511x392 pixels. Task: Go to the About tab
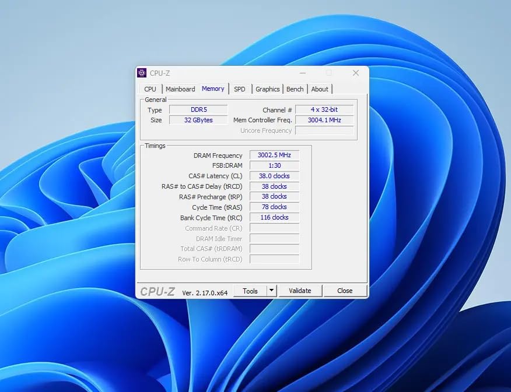click(320, 89)
